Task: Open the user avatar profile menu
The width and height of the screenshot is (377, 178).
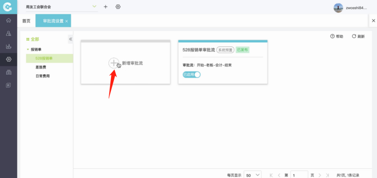Action: coord(338,7)
